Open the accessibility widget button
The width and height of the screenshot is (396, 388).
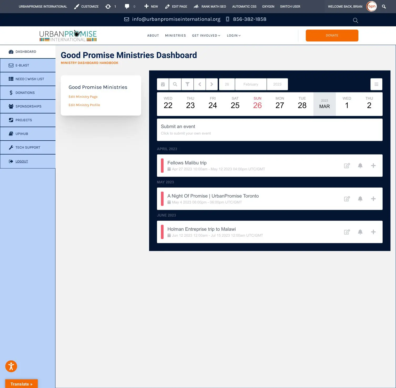click(x=11, y=366)
